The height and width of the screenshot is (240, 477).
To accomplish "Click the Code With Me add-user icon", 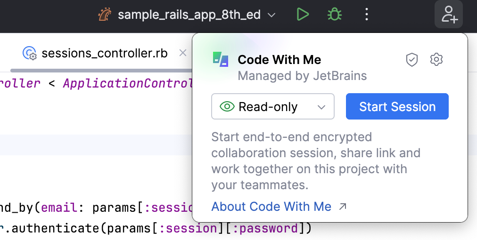I will [449, 14].
